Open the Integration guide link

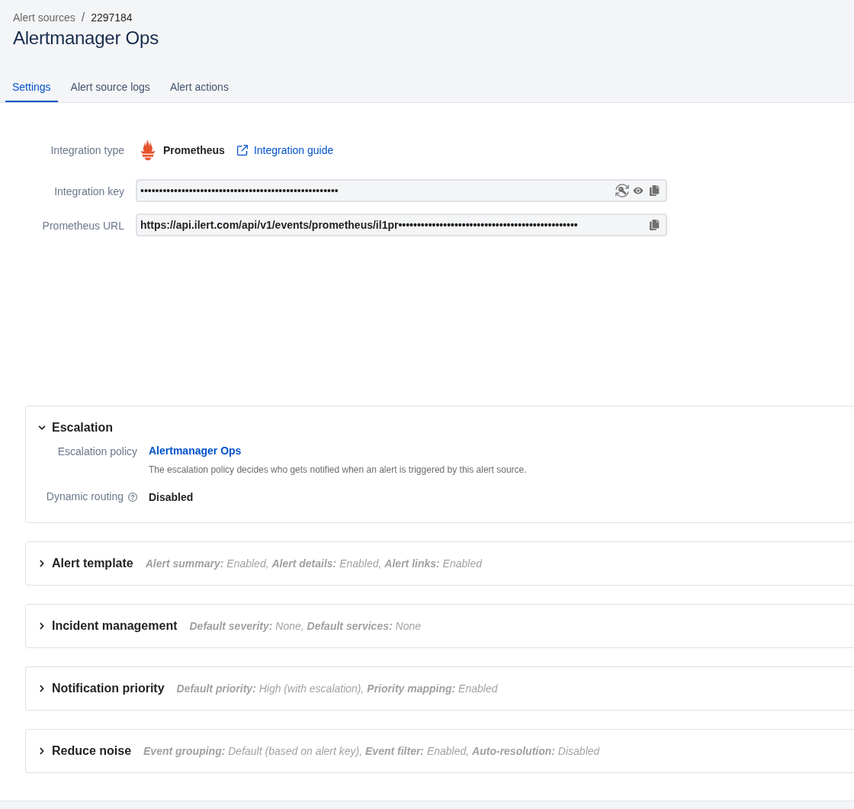[293, 150]
